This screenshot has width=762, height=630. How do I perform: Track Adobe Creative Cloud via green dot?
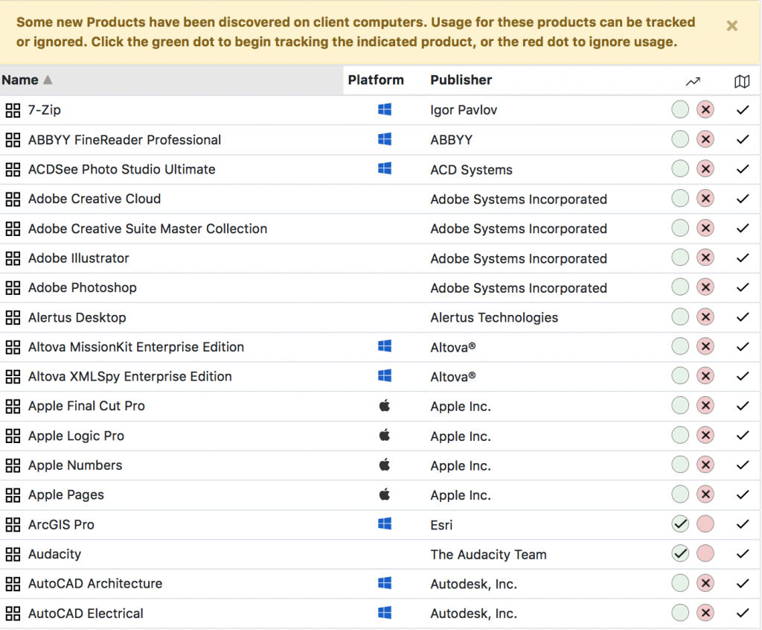[680, 199]
